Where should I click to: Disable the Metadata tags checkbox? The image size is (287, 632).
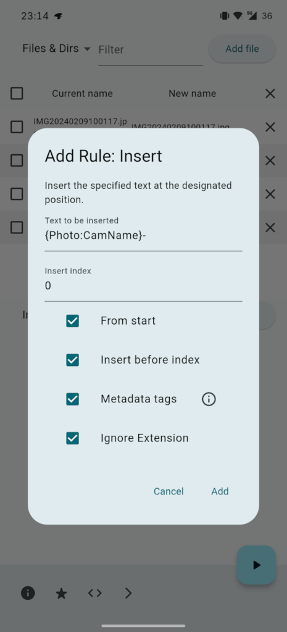(73, 399)
